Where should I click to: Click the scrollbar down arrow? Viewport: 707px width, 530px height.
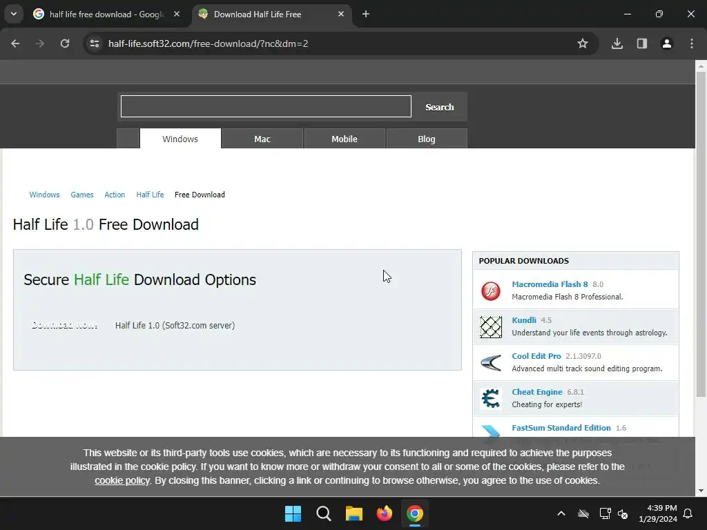coord(701,491)
